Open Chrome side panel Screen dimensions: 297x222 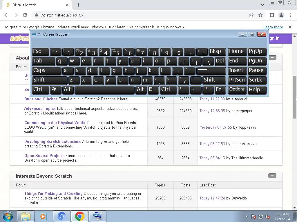click(x=272, y=15)
